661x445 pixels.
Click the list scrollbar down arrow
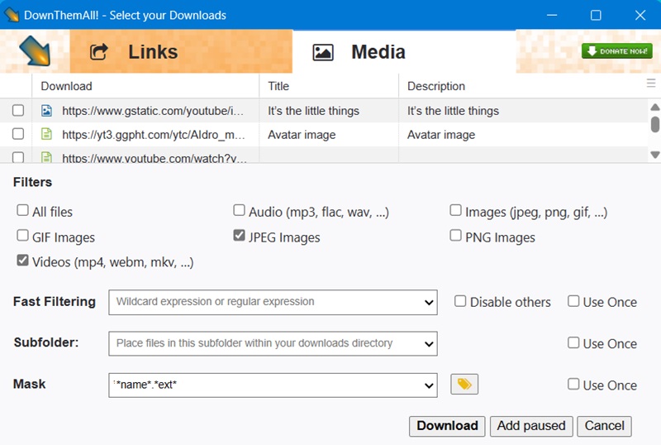[x=654, y=155]
